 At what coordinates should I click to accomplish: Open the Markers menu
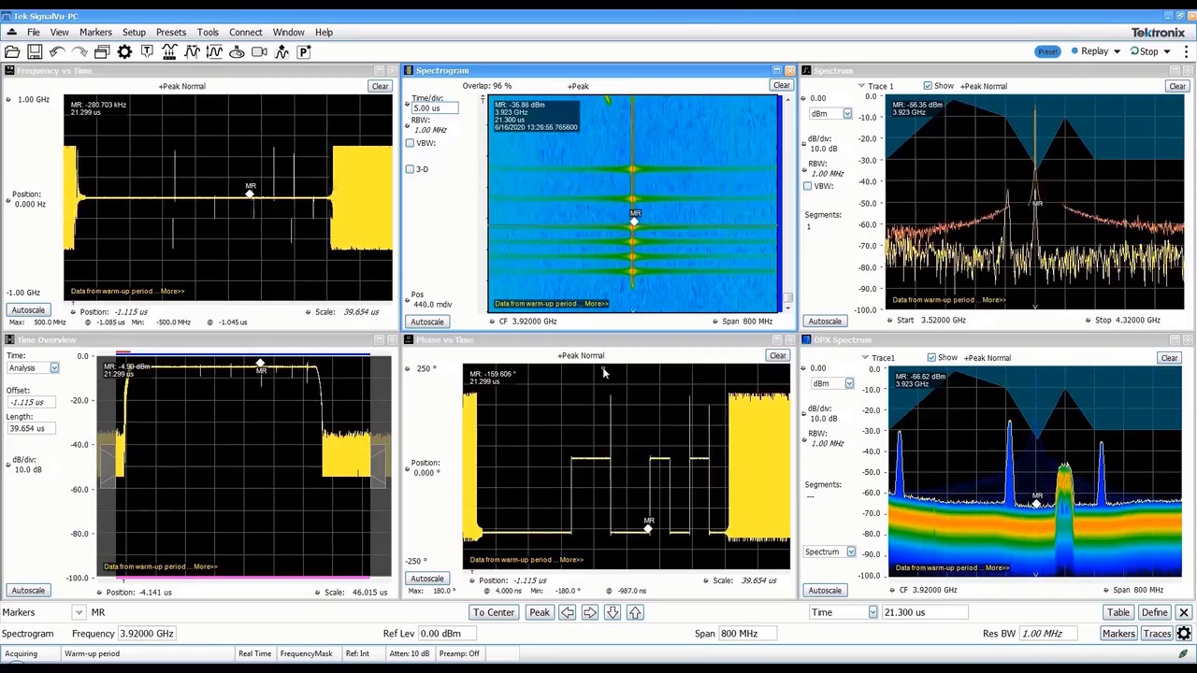[95, 32]
